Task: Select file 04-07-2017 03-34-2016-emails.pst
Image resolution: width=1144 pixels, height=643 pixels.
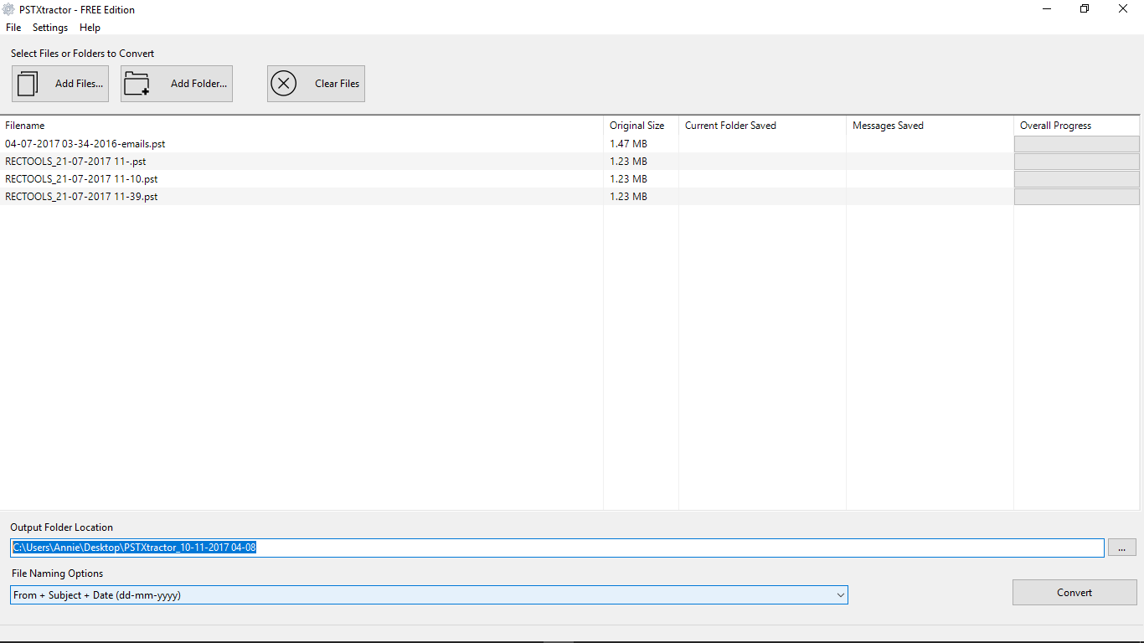Action: pos(85,144)
